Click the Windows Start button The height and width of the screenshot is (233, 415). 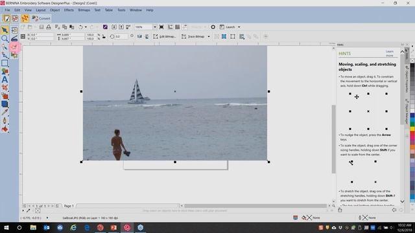(x=6, y=227)
